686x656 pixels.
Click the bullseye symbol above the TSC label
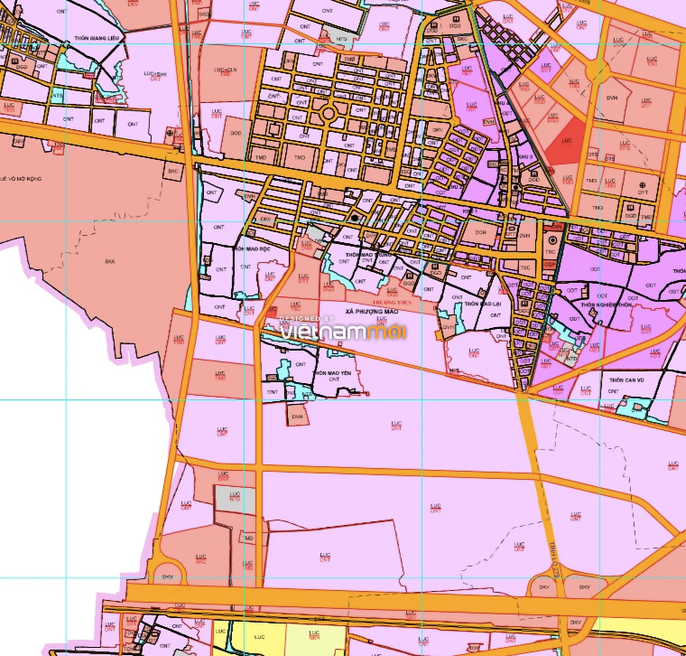[552, 240]
